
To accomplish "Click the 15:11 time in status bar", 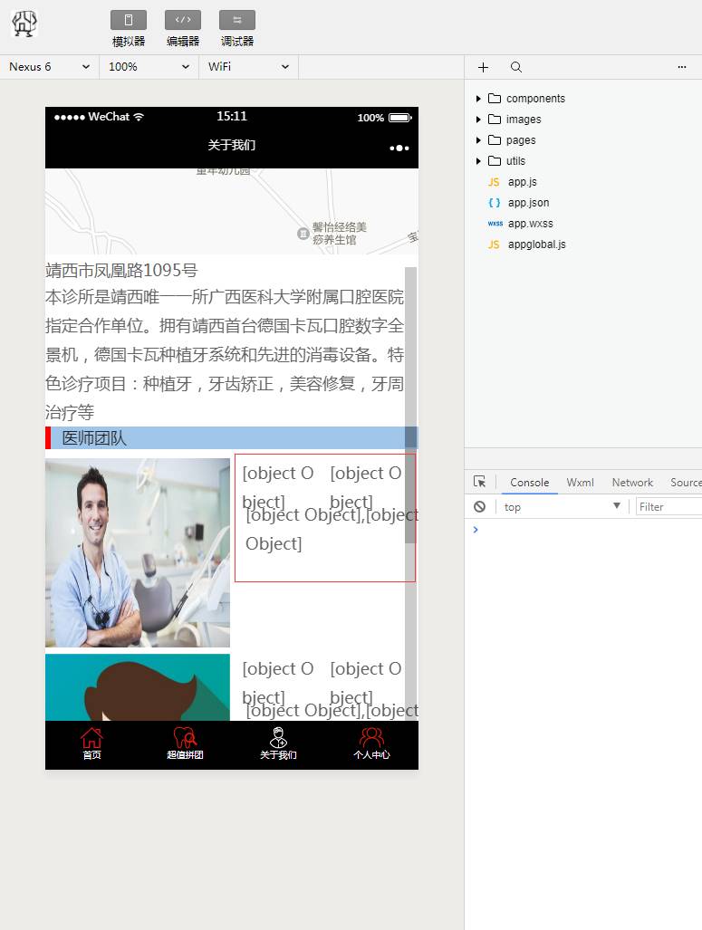I will click(231, 116).
